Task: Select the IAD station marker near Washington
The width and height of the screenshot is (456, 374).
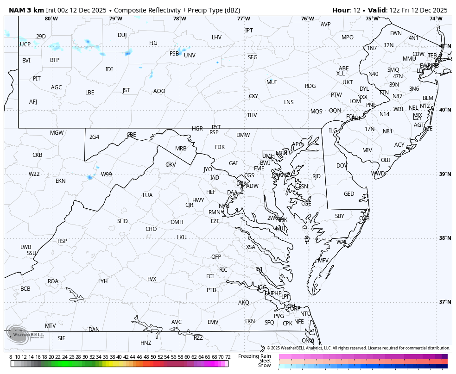Action: pos(213,177)
